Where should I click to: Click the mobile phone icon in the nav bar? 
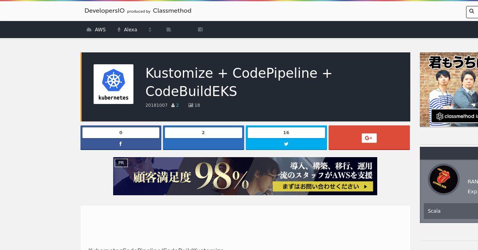[x=150, y=30]
